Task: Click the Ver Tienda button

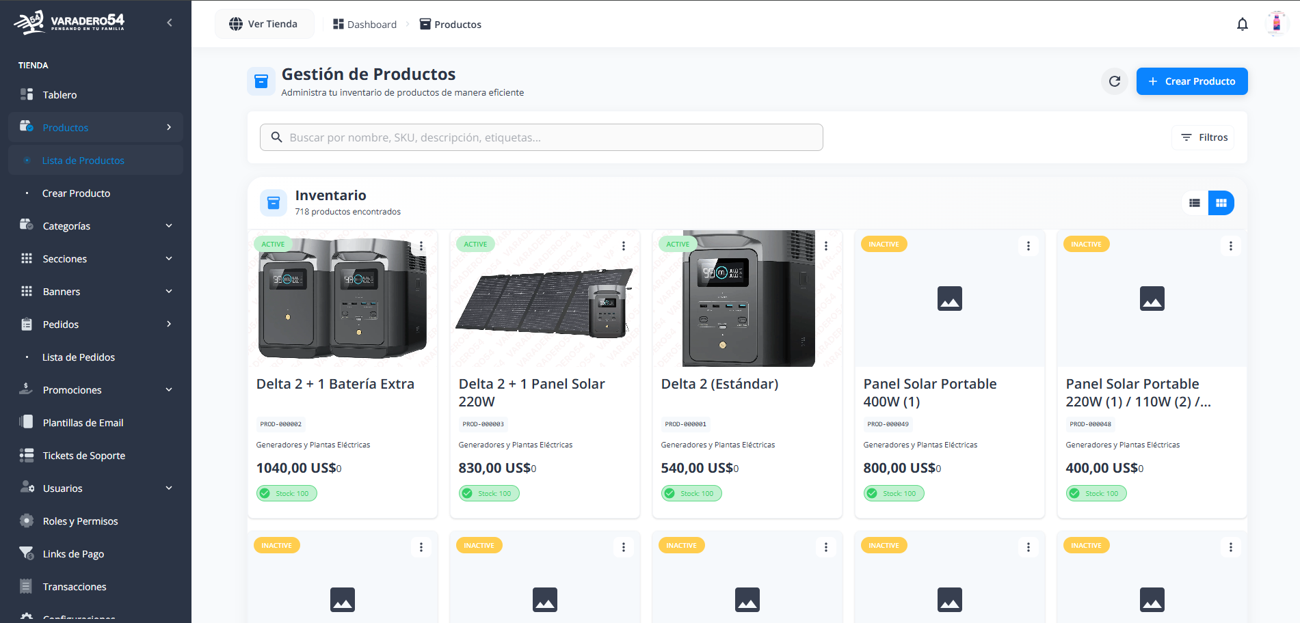Action: 264,24
